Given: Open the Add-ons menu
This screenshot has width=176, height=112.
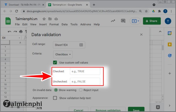Looking at the screenshot, I should click(86, 24).
